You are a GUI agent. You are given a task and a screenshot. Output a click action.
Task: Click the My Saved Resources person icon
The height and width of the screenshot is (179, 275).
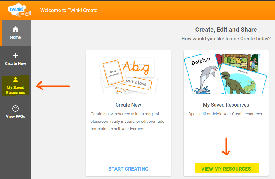pos(16,80)
